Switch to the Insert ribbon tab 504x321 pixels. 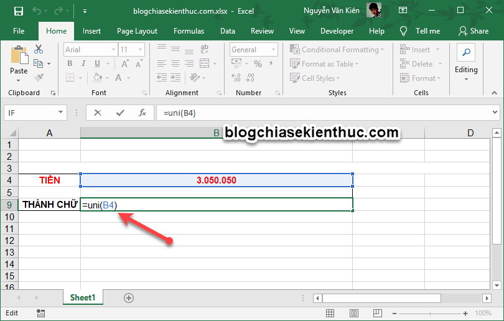click(91, 31)
